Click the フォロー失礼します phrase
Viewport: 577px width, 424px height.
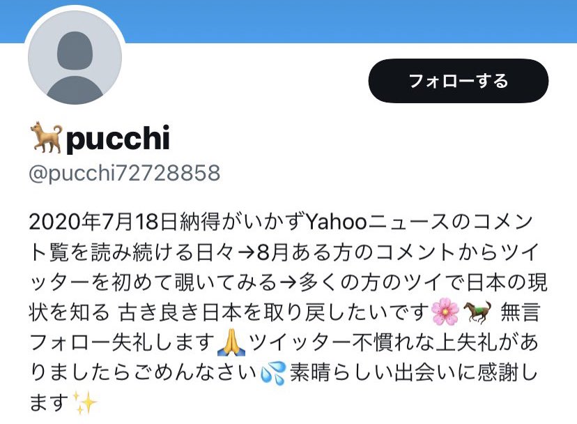pyautogui.click(x=122, y=342)
